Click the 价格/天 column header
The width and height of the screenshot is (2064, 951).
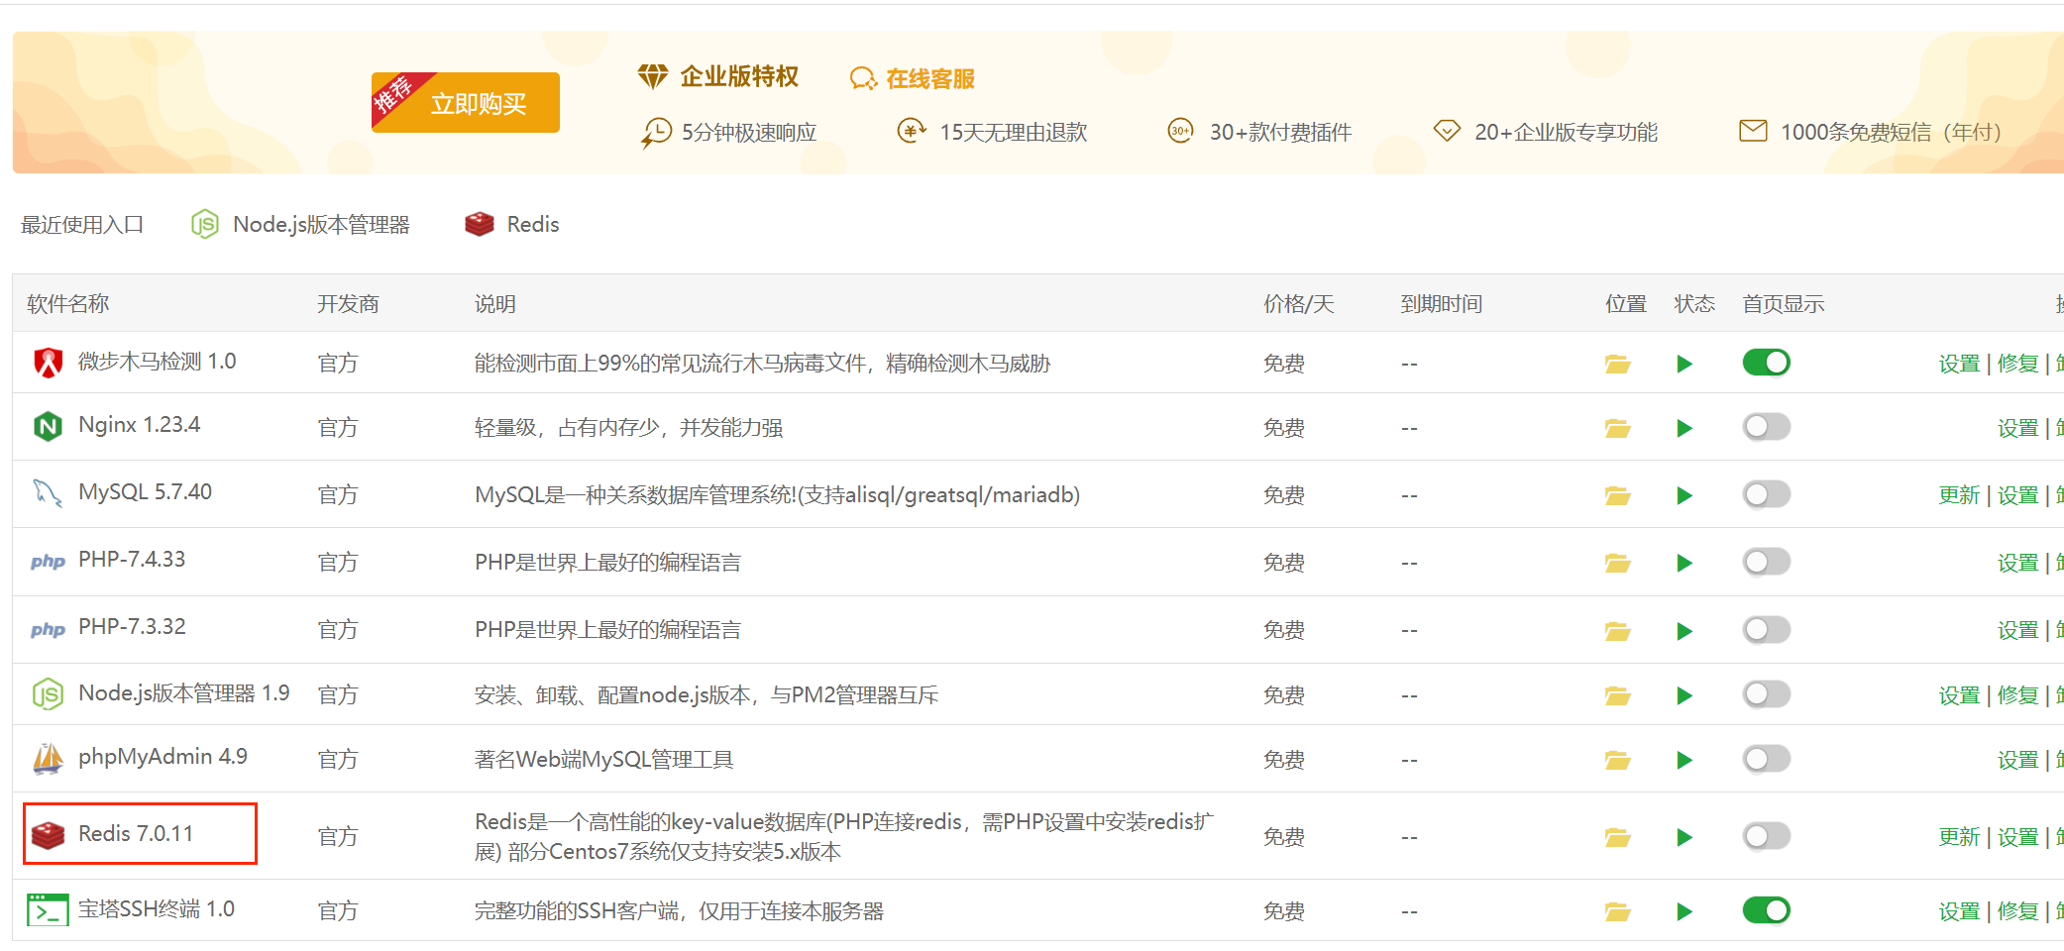click(x=1298, y=304)
